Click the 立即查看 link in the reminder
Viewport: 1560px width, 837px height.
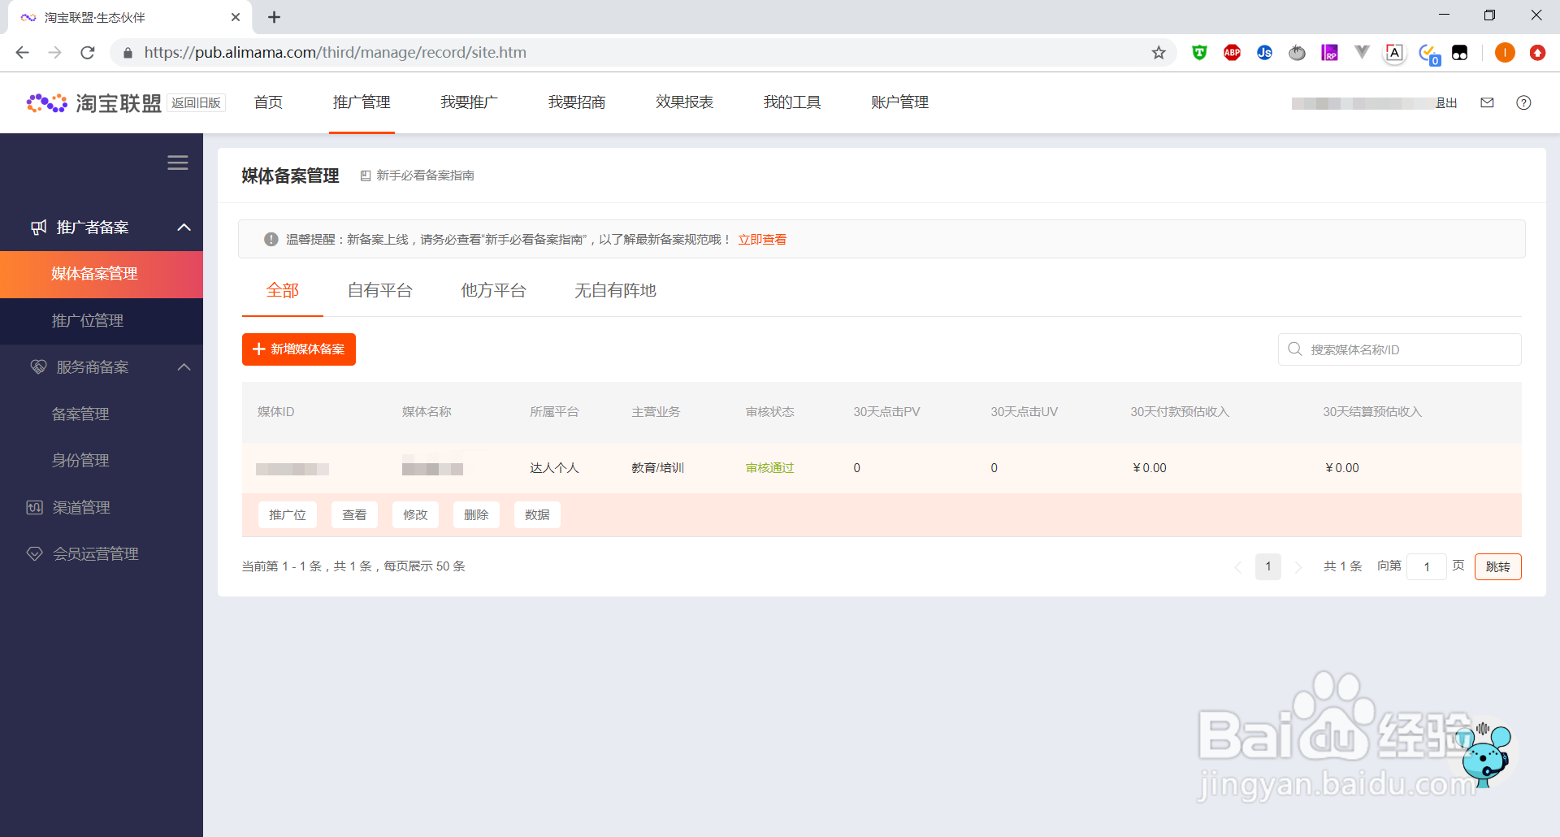(x=761, y=239)
